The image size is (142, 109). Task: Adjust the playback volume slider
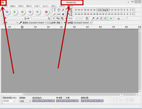(x=49, y=18)
